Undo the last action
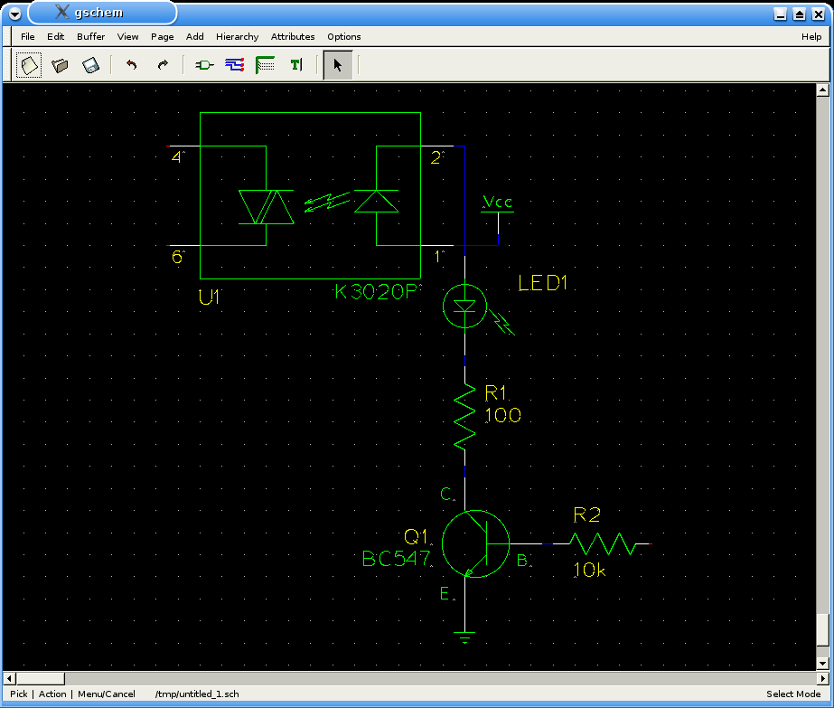Screen dimensions: 834x708 tap(131, 65)
